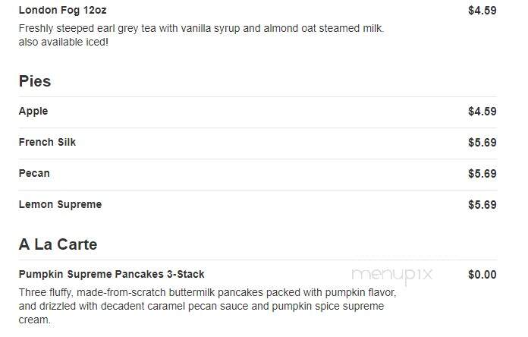Click the Apple pie $4.59 price

coord(482,112)
